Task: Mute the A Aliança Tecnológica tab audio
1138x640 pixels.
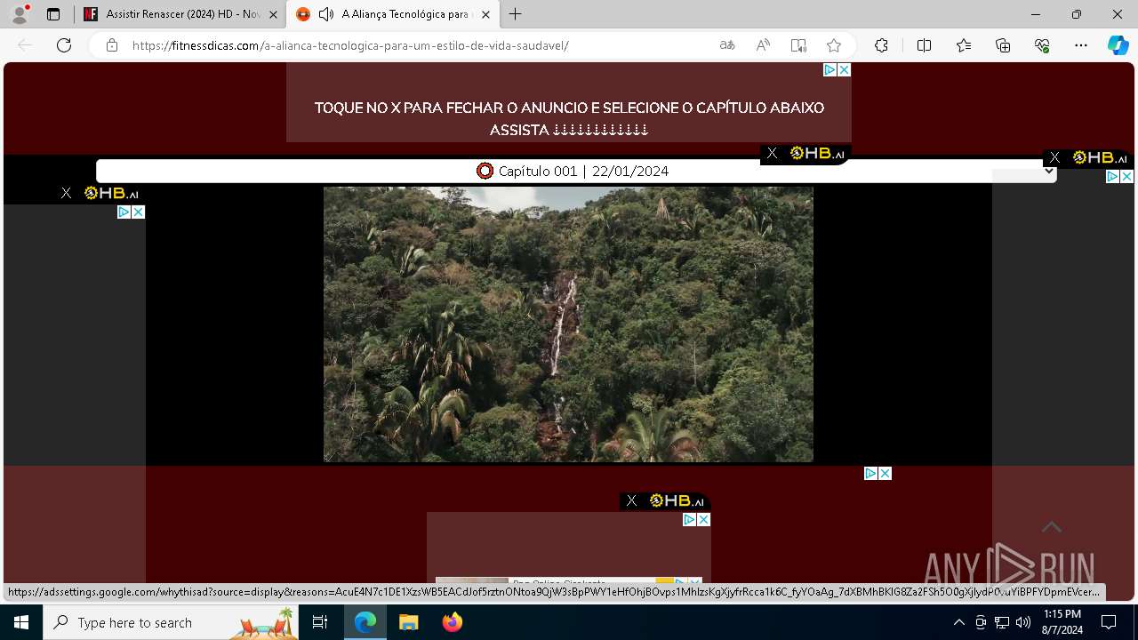Action: [x=326, y=14]
